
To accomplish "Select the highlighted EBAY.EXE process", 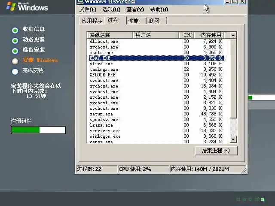I will pos(156,58).
